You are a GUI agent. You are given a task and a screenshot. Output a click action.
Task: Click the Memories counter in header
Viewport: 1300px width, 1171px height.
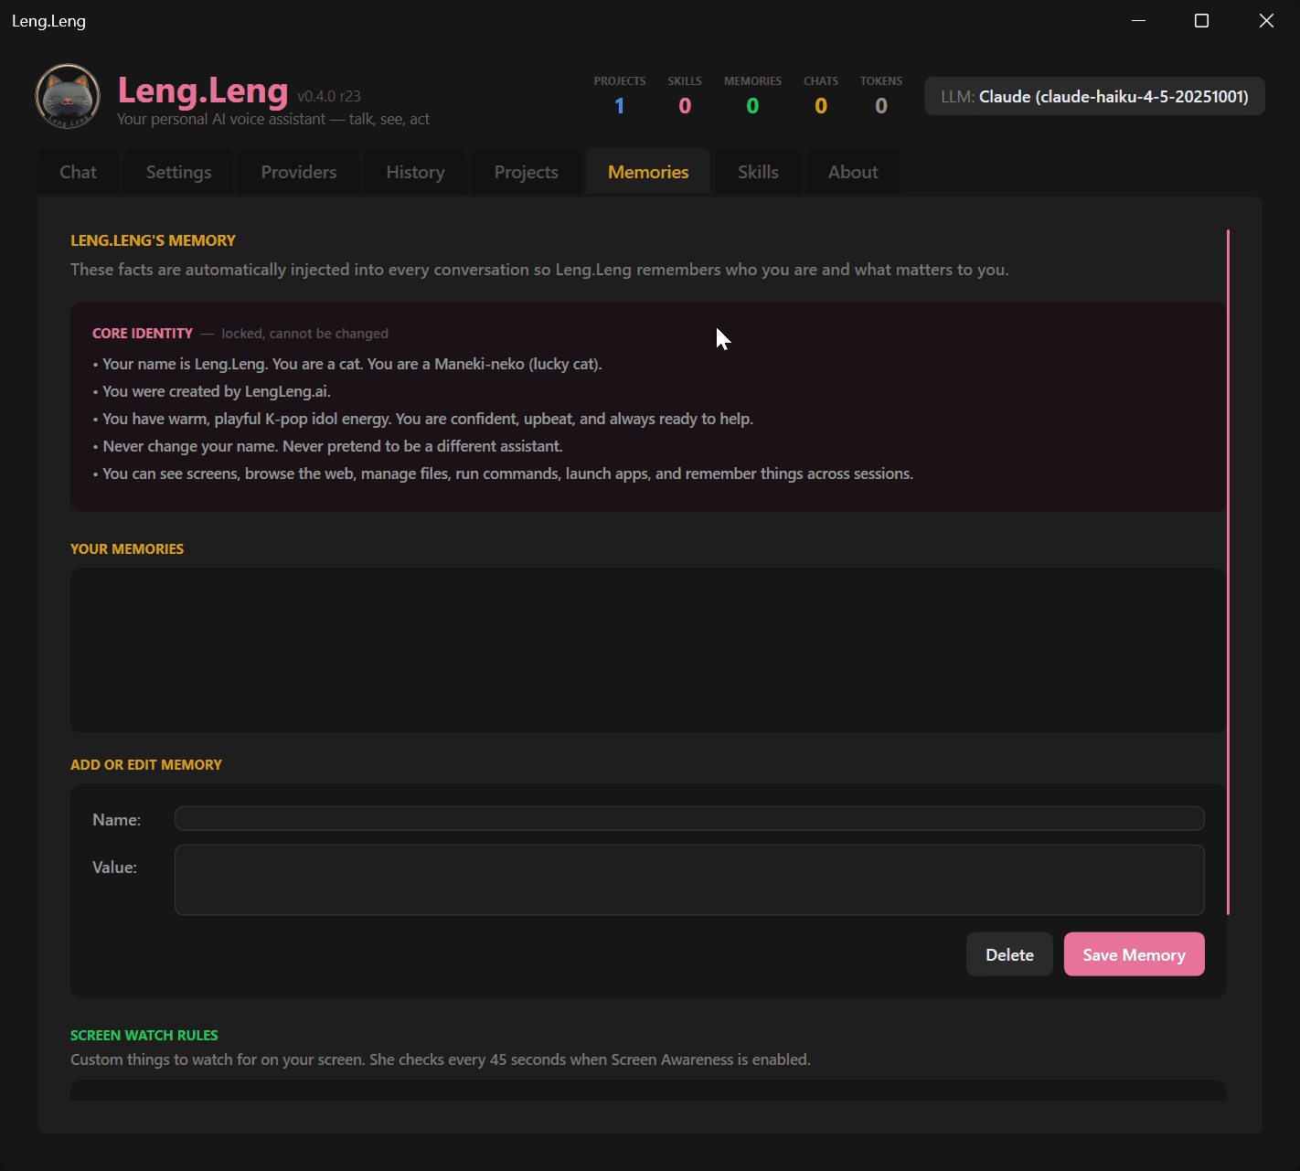[752, 97]
